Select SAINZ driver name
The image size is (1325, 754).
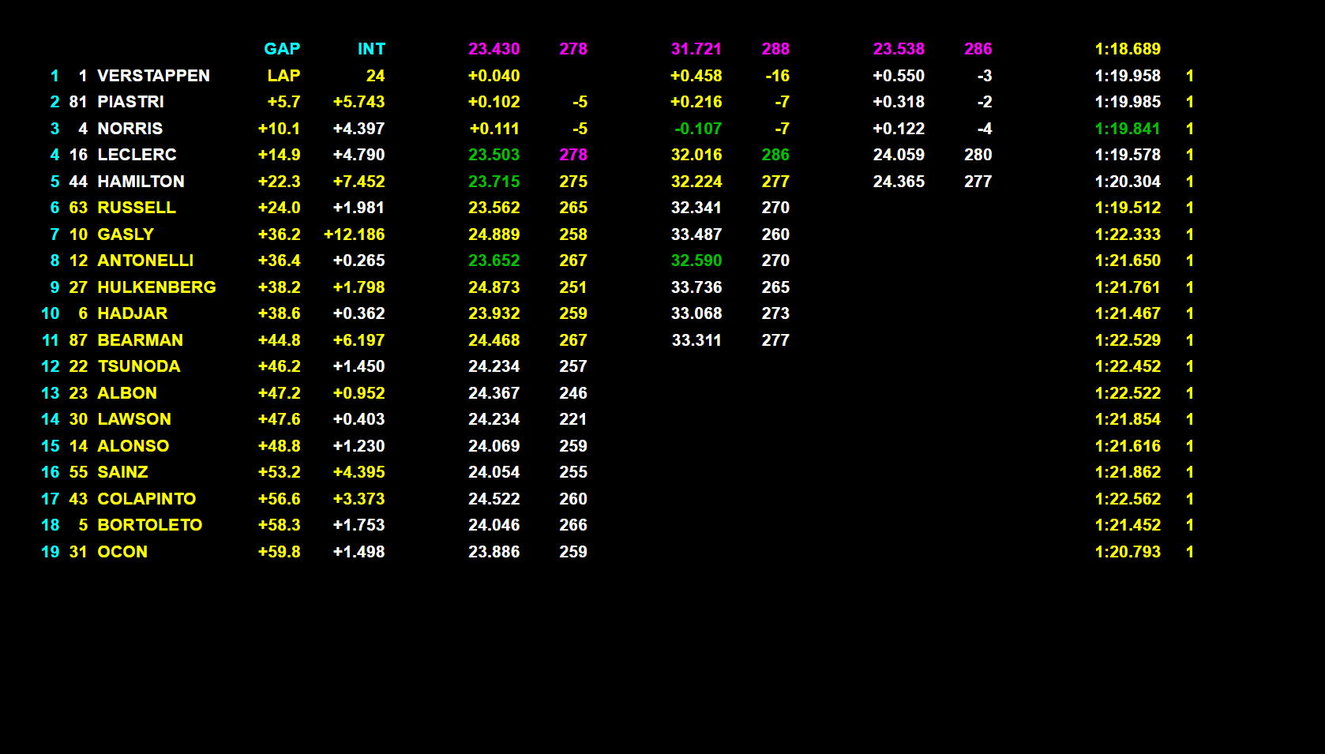(x=122, y=472)
